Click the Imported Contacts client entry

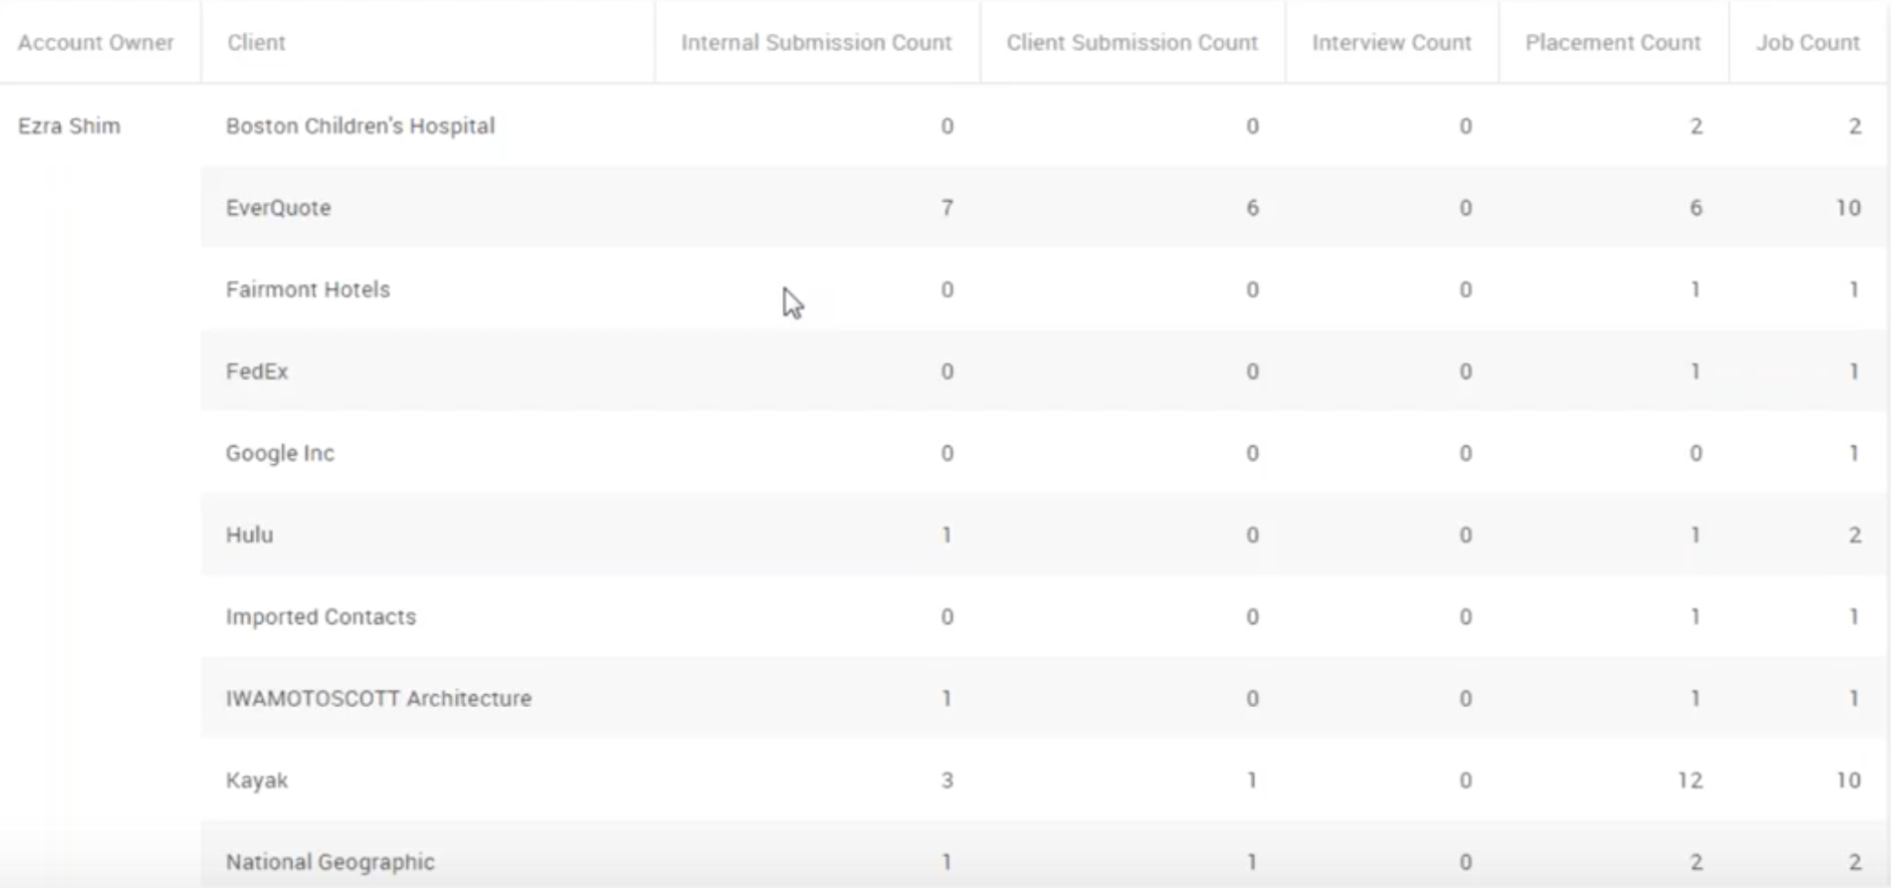(x=320, y=617)
